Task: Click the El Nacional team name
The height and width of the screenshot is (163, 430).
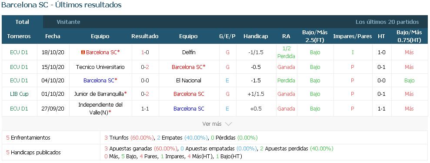Action: [189, 80]
